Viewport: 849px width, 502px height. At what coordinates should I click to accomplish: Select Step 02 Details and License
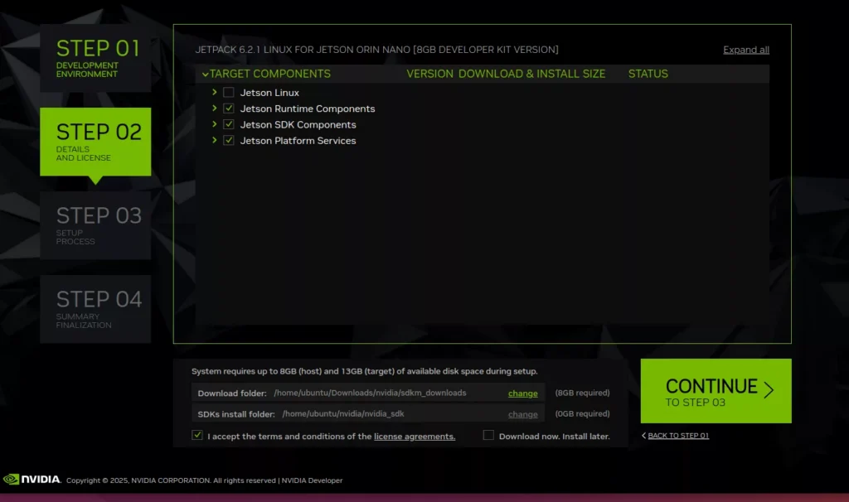[95, 141]
